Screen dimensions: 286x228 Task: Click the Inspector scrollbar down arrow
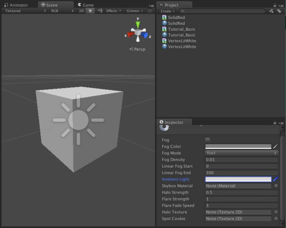click(282, 224)
